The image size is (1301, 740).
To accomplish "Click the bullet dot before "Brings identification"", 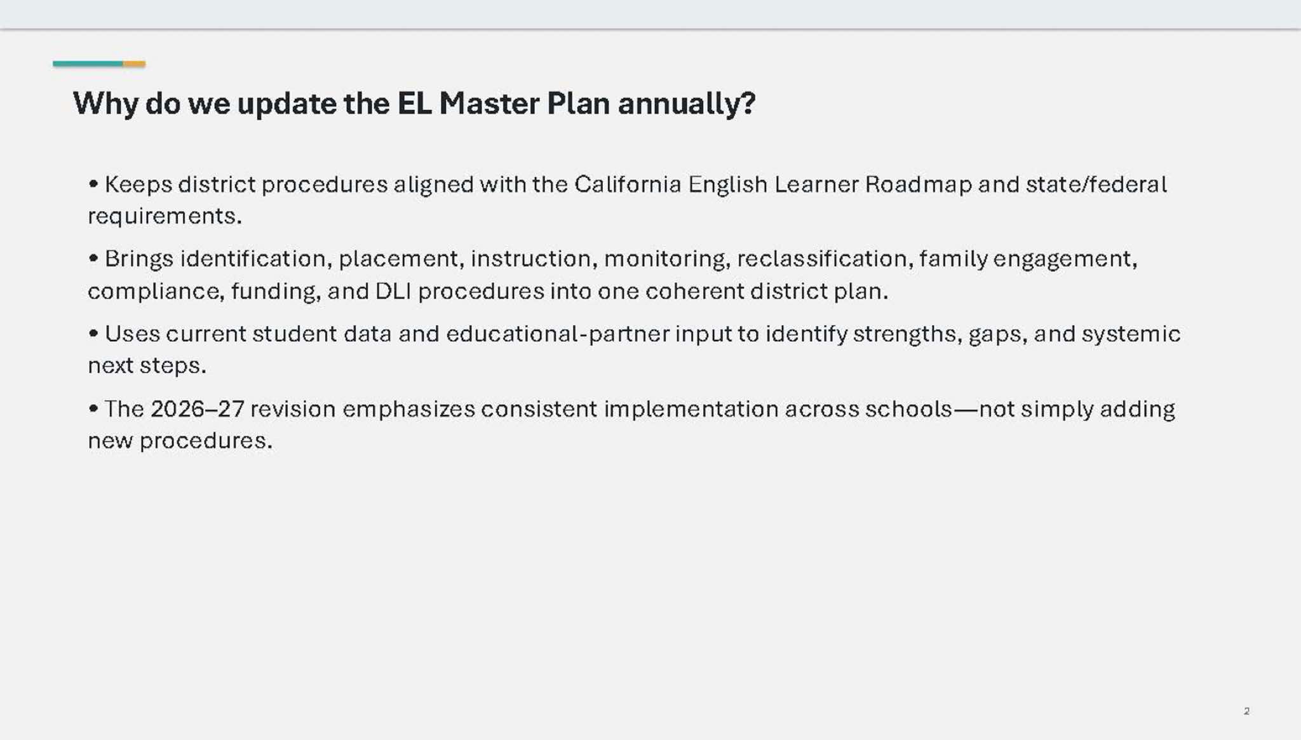I will [93, 259].
